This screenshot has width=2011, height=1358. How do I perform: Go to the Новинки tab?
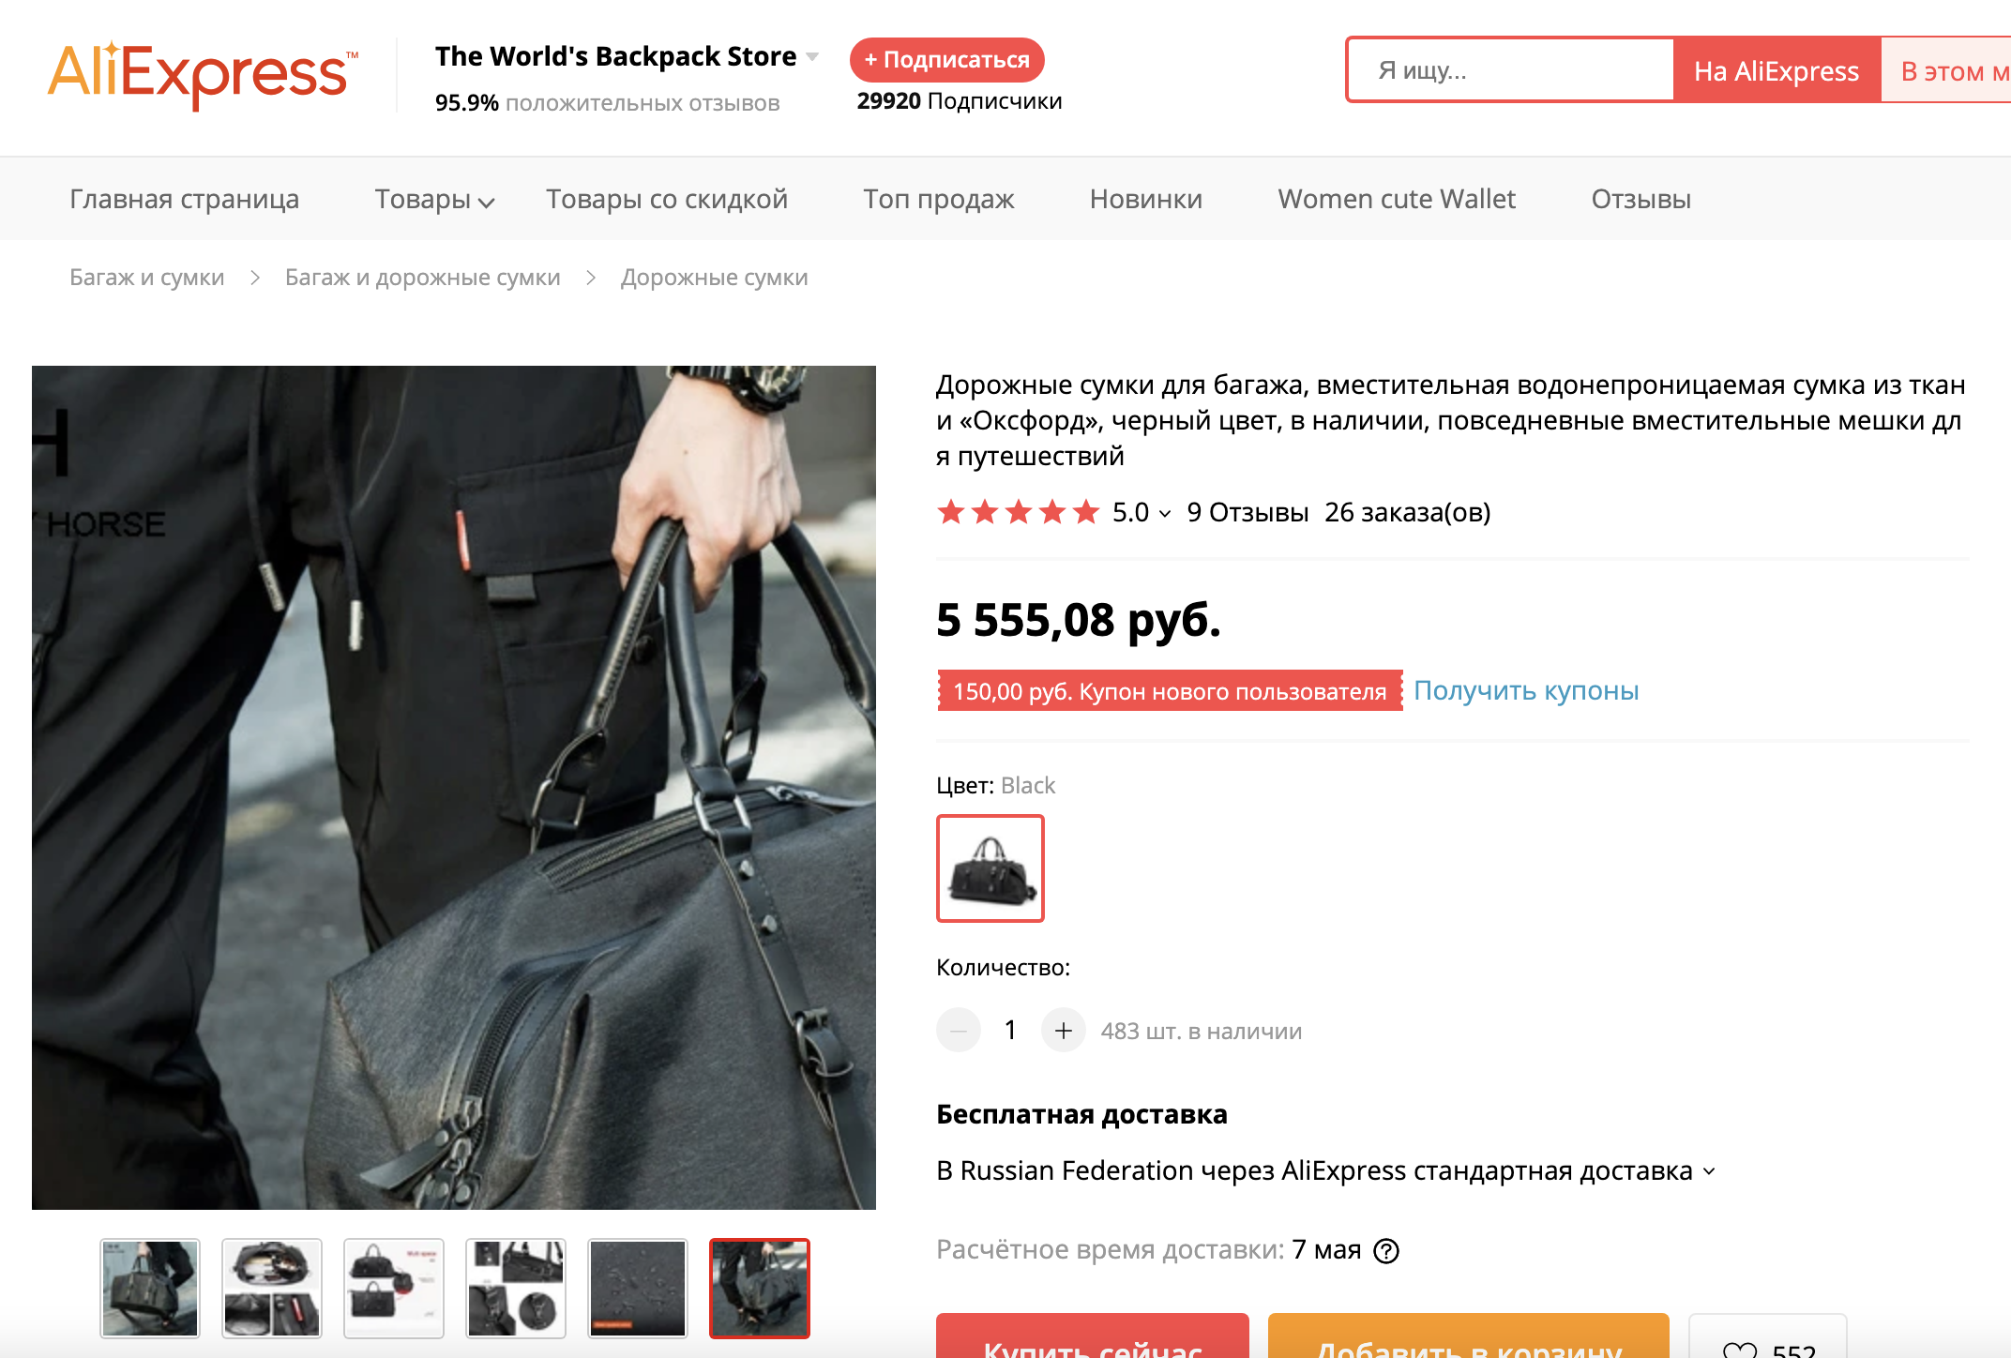pos(1145,200)
